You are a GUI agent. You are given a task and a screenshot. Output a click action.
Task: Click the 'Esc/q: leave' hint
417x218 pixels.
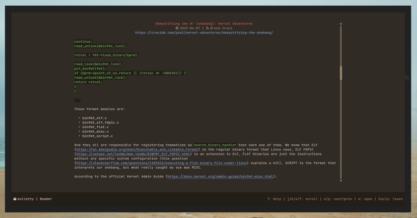[x=391, y=199]
